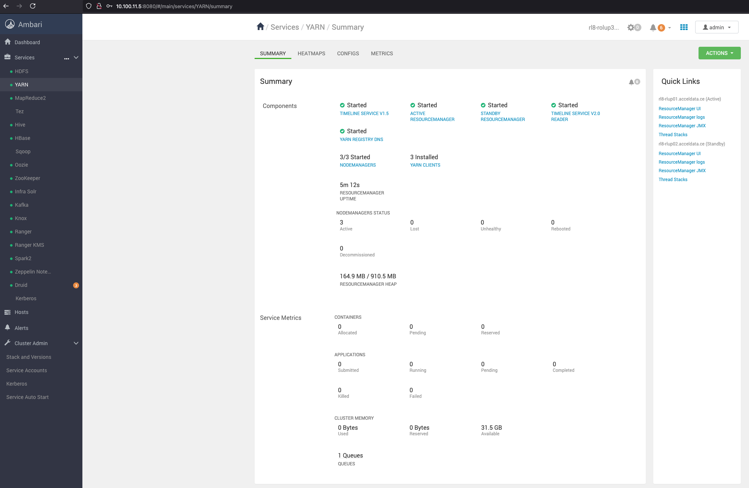This screenshot has width=749, height=488.
Task: Open the admin user dropdown
Action: point(716,27)
